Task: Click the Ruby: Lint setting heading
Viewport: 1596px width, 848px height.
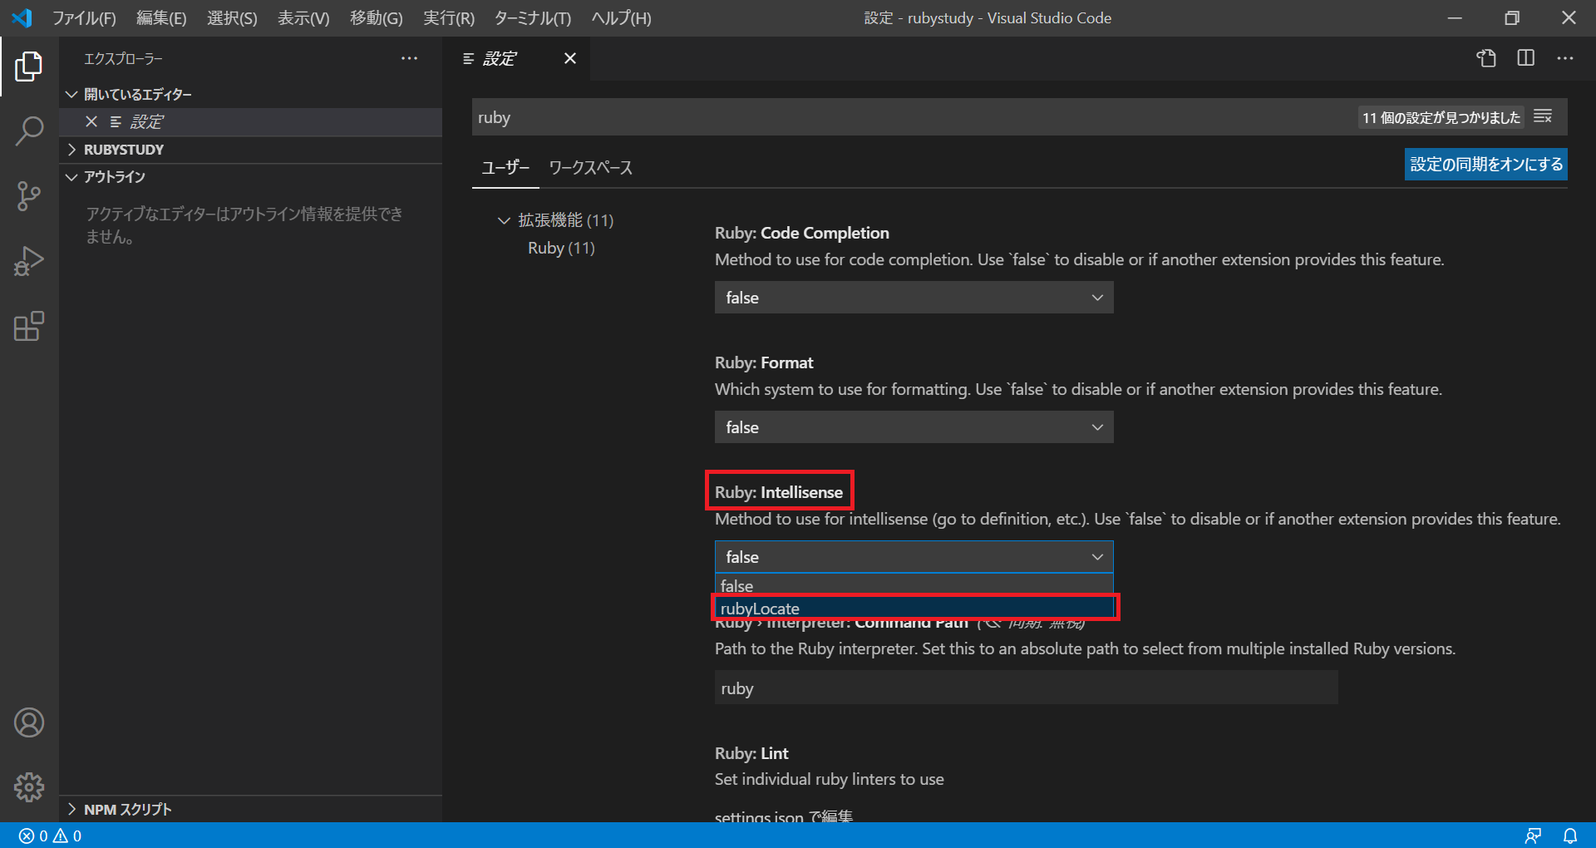Action: pos(751,753)
